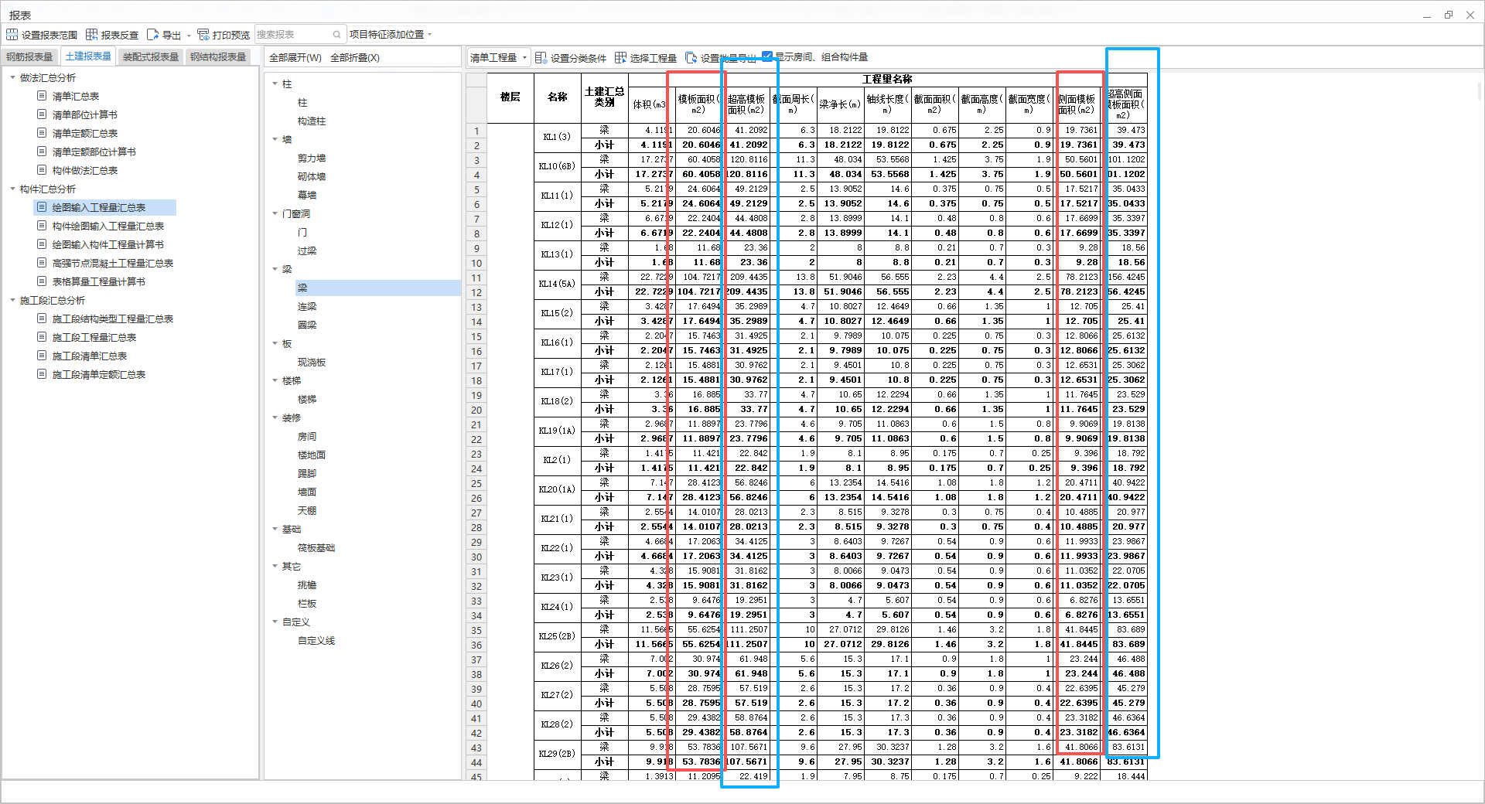
Task: Click the report icon beside 施工段结构类型工程量汇总表
Action: 42,319
